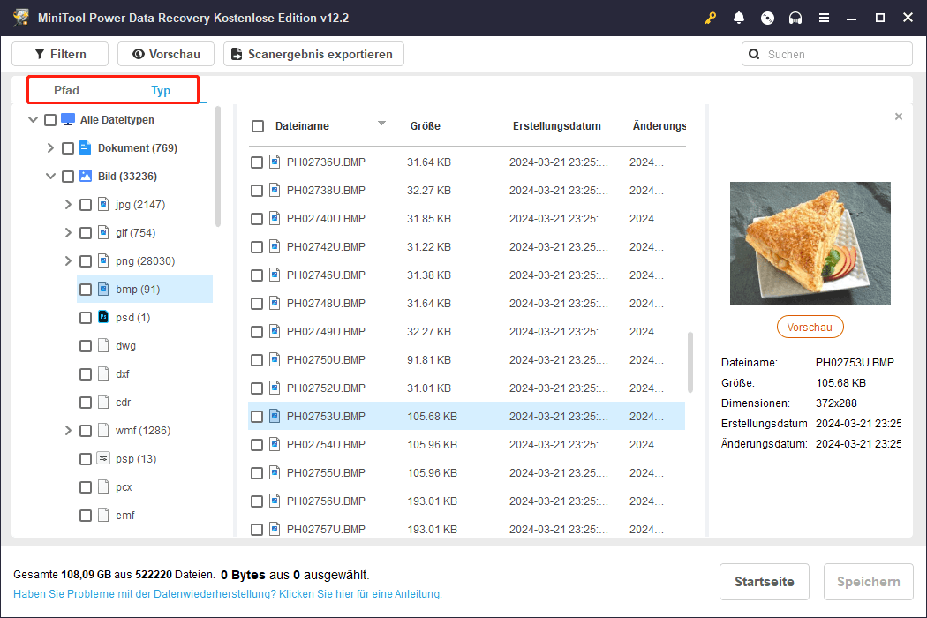Click orange Vorschau button under preview
The width and height of the screenshot is (927, 618).
click(x=810, y=327)
